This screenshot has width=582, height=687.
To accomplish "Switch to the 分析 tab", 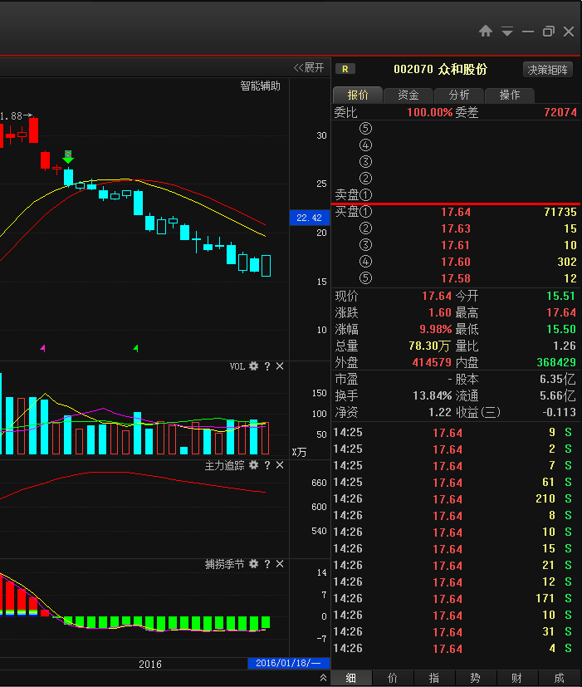I will (x=459, y=95).
